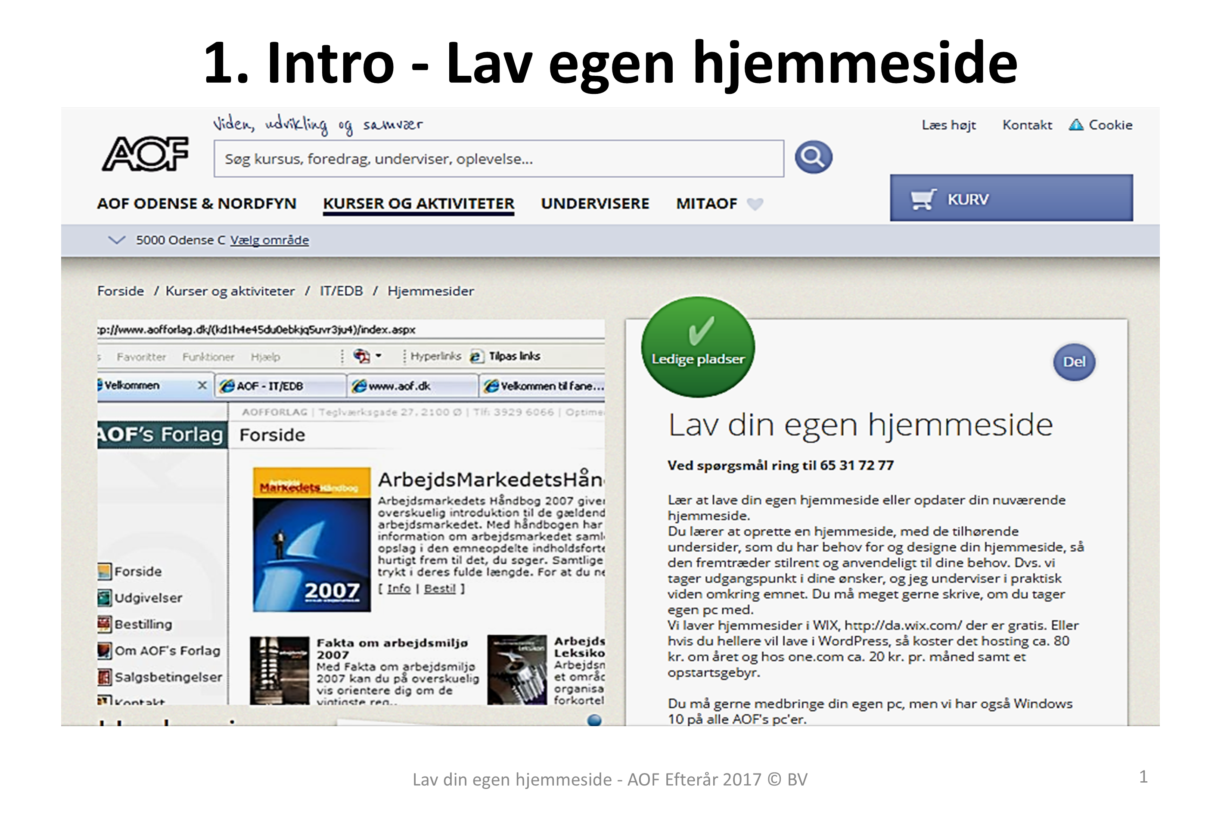
Task: Open the Favoritter menu in embedded browser
Action: (x=141, y=357)
